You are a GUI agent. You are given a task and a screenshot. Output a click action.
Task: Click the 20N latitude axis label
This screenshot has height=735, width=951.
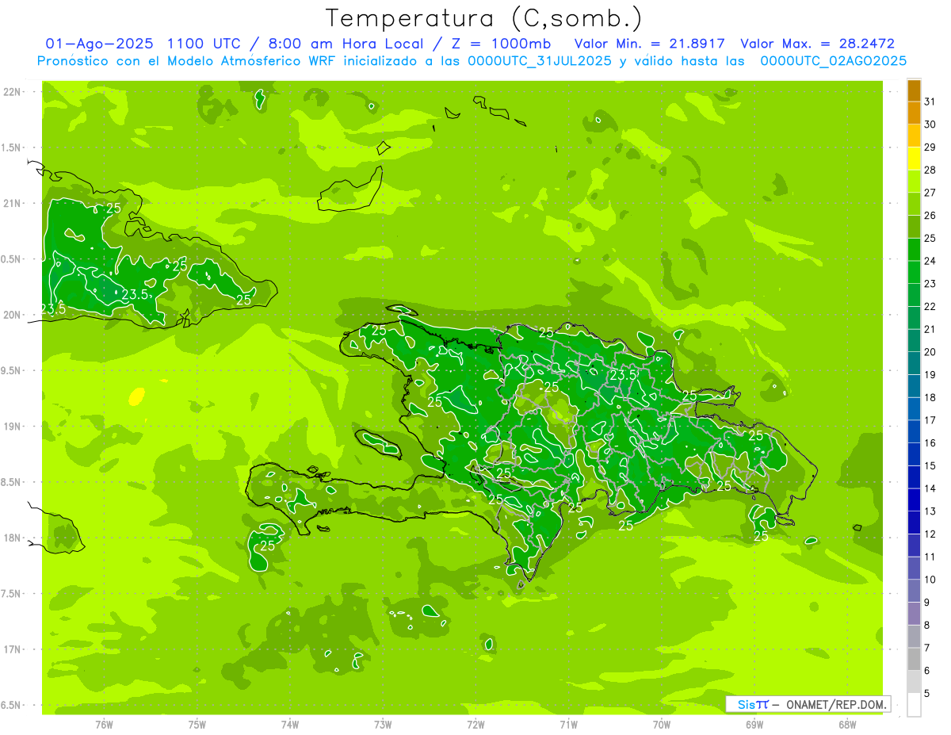12,315
